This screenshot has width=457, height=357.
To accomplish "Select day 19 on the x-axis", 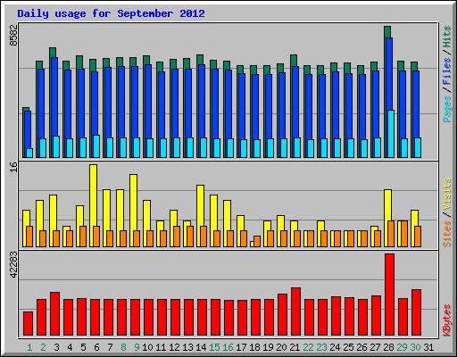I will [x=268, y=347].
